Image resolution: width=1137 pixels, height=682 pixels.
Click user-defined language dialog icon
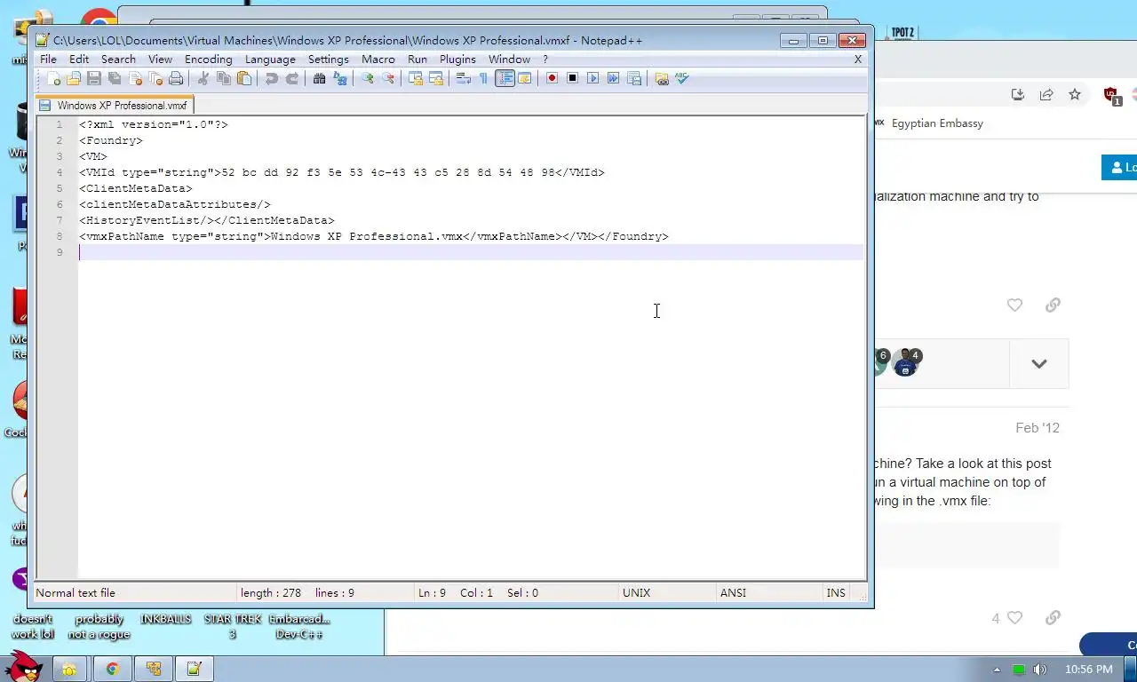(525, 78)
